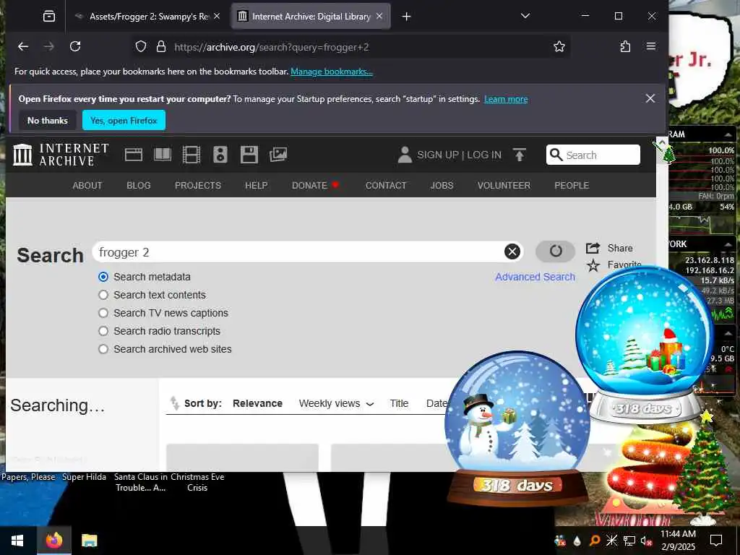Screen dimensions: 740x555
Task: Click the muted volume tray icon
Action: pyautogui.click(x=647, y=541)
